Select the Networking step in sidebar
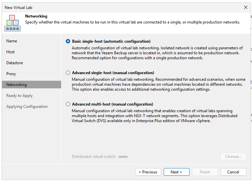252x182 pixels. (x=17, y=85)
